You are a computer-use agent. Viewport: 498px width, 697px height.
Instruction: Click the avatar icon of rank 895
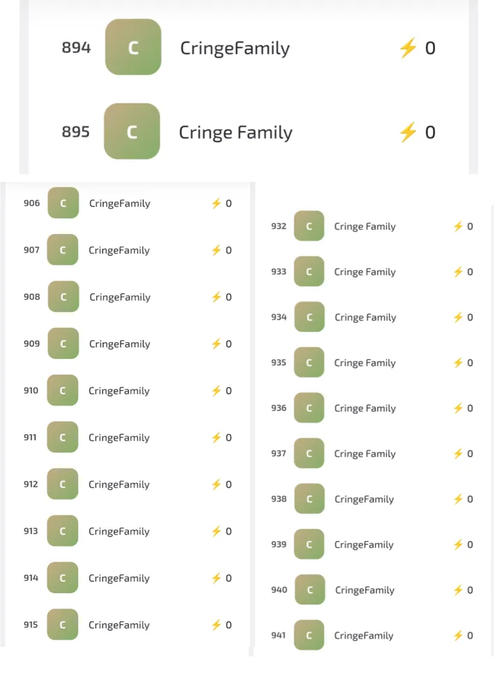coord(132,131)
